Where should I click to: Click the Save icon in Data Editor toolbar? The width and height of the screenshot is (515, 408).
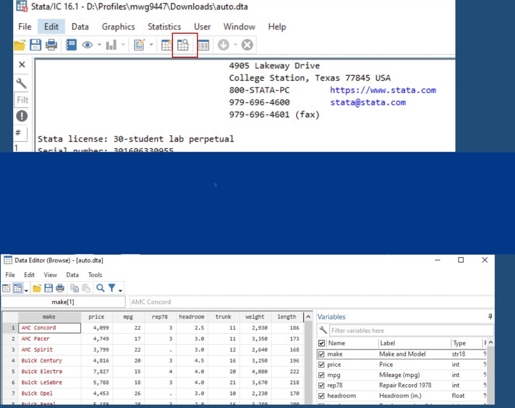click(x=48, y=288)
